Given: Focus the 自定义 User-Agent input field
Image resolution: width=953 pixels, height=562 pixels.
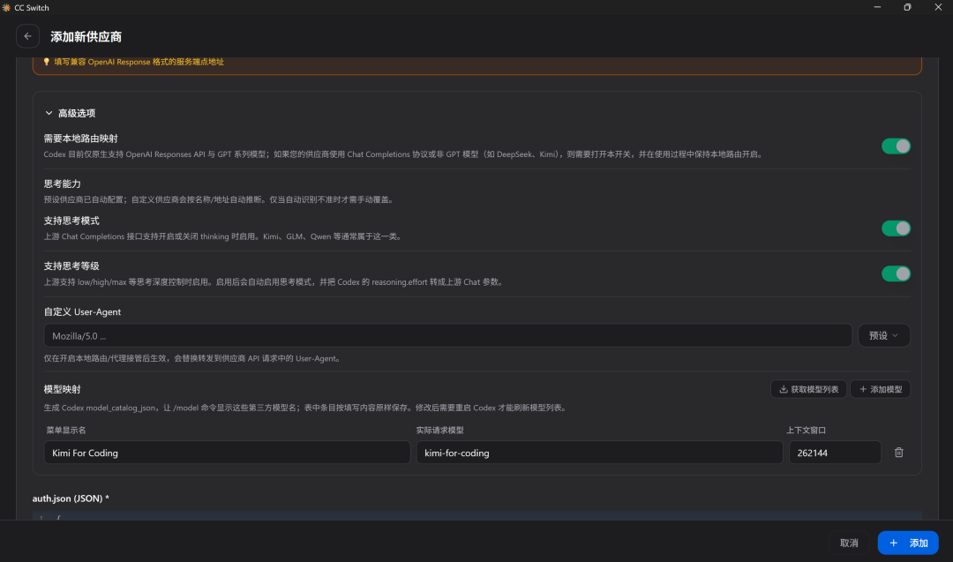Looking at the screenshot, I should coord(447,336).
